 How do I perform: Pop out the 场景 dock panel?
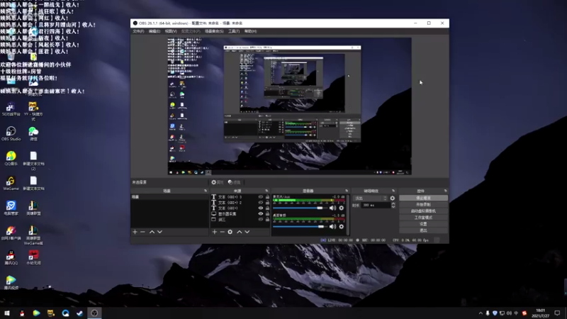click(x=206, y=191)
